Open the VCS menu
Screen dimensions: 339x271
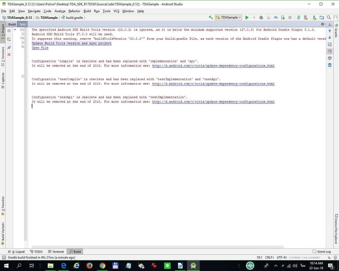tap(116, 11)
